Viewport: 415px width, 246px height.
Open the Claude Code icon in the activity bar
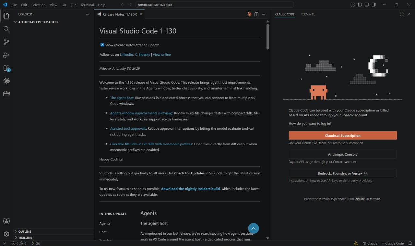pos(6,81)
